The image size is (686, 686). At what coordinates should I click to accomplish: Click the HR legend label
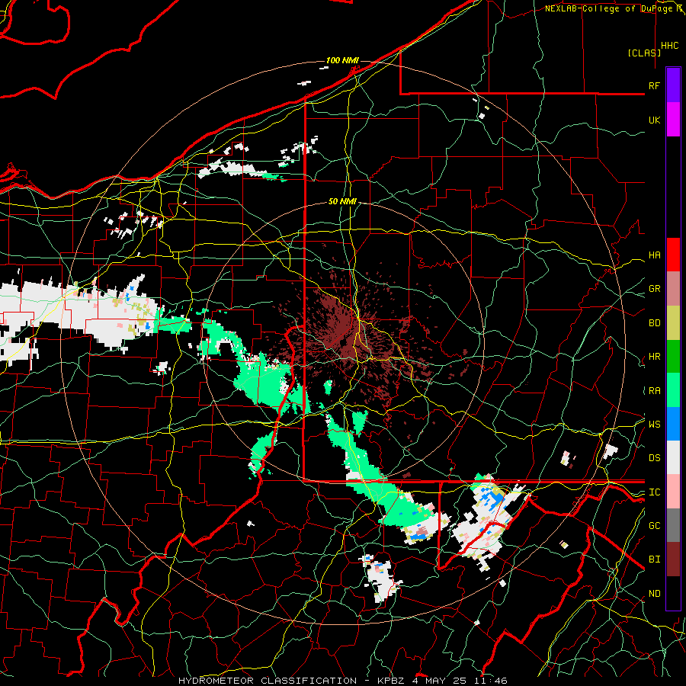(x=654, y=357)
